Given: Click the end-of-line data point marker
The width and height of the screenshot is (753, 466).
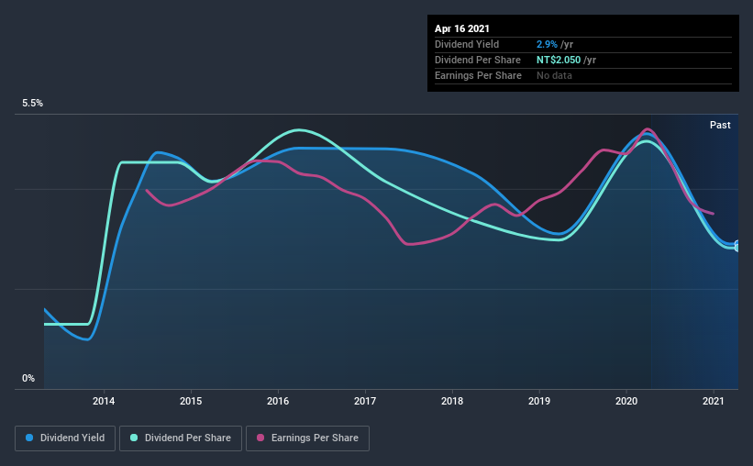Looking at the screenshot, I should [x=737, y=247].
